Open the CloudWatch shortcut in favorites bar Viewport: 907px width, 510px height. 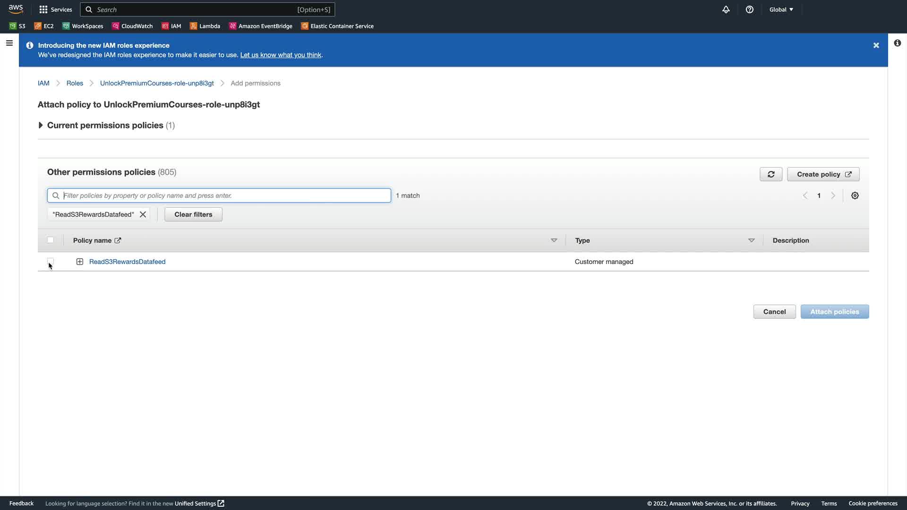point(132,26)
